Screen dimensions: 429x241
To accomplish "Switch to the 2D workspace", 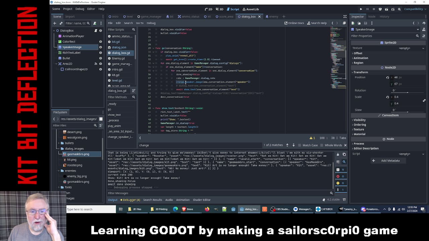I will (208, 9).
